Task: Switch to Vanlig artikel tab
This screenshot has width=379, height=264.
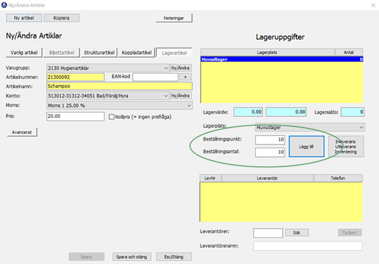Action: point(24,53)
